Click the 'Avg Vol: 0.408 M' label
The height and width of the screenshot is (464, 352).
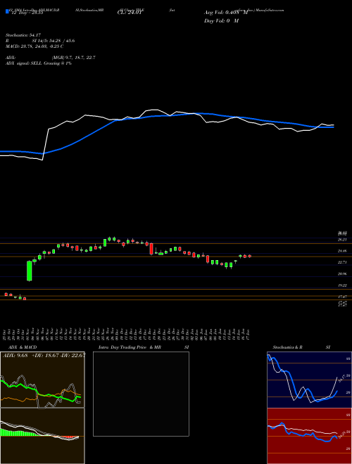(x=225, y=13)
